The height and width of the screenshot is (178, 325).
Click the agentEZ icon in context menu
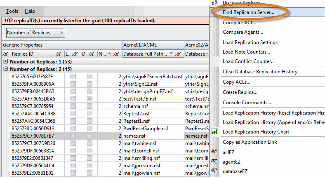coord(214,162)
